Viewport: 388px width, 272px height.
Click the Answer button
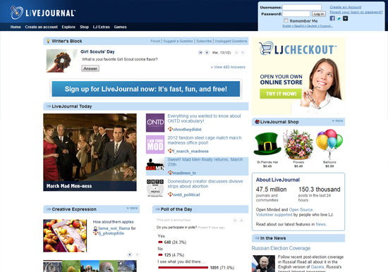click(x=90, y=68)
